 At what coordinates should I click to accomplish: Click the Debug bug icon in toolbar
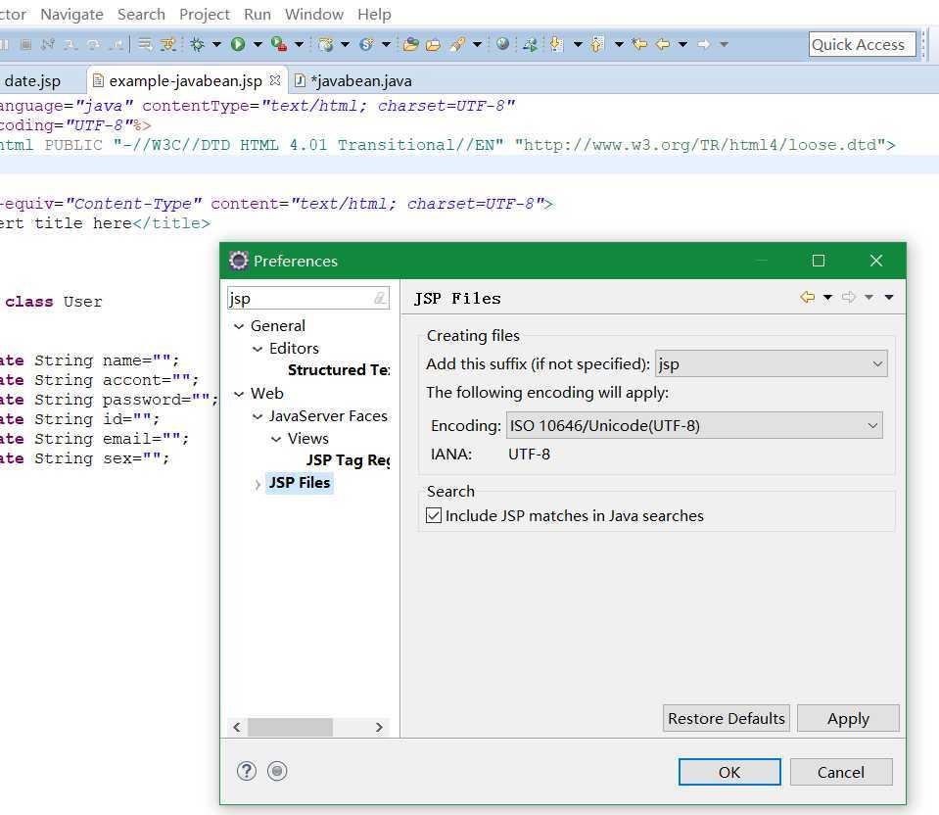tap(197, 44)
